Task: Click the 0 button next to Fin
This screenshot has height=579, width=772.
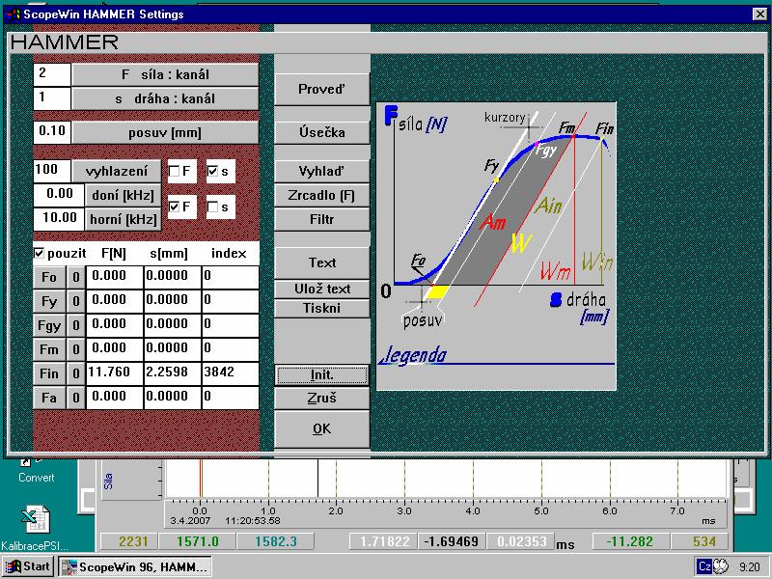Action: point(76,373)
